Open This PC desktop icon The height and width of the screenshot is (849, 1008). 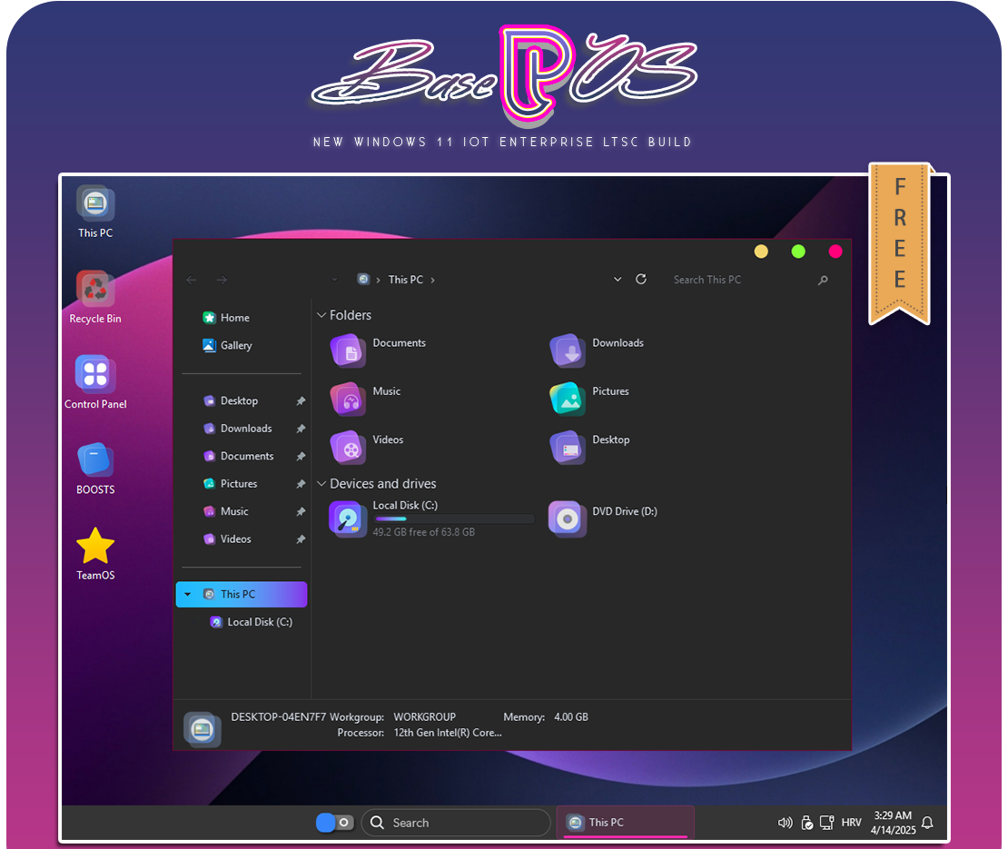click(95, 203)
